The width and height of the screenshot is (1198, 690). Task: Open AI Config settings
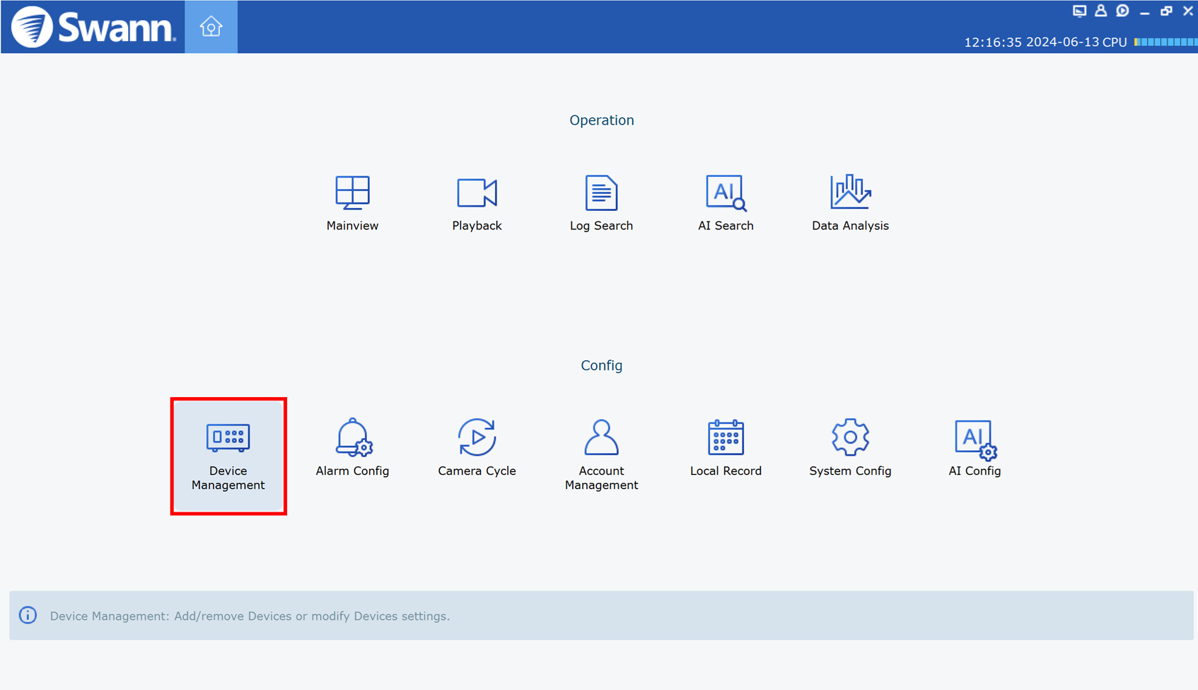click(x=975, y=448)
